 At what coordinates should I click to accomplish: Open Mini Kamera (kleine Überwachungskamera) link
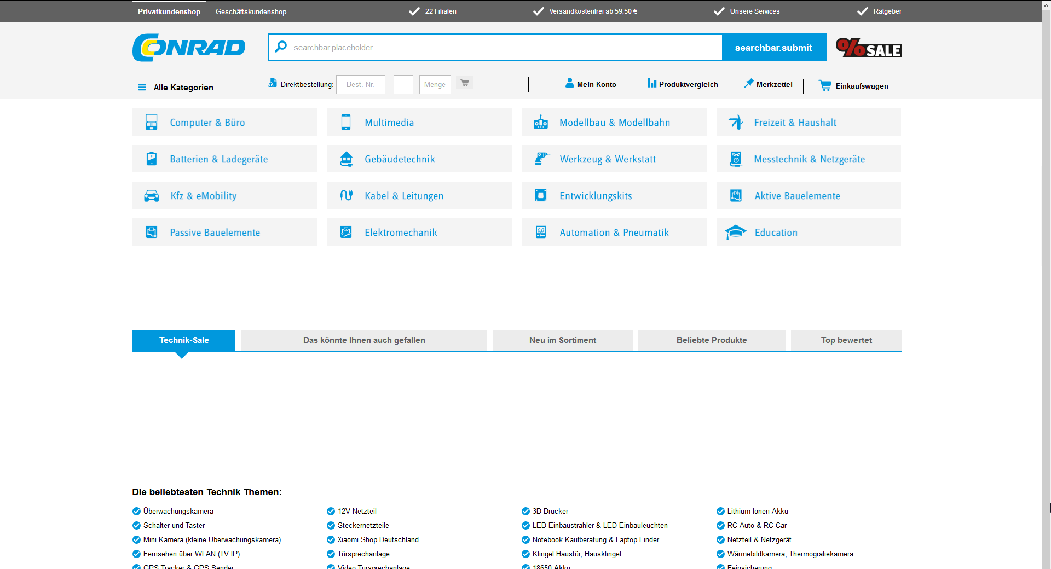pos(212,540)
